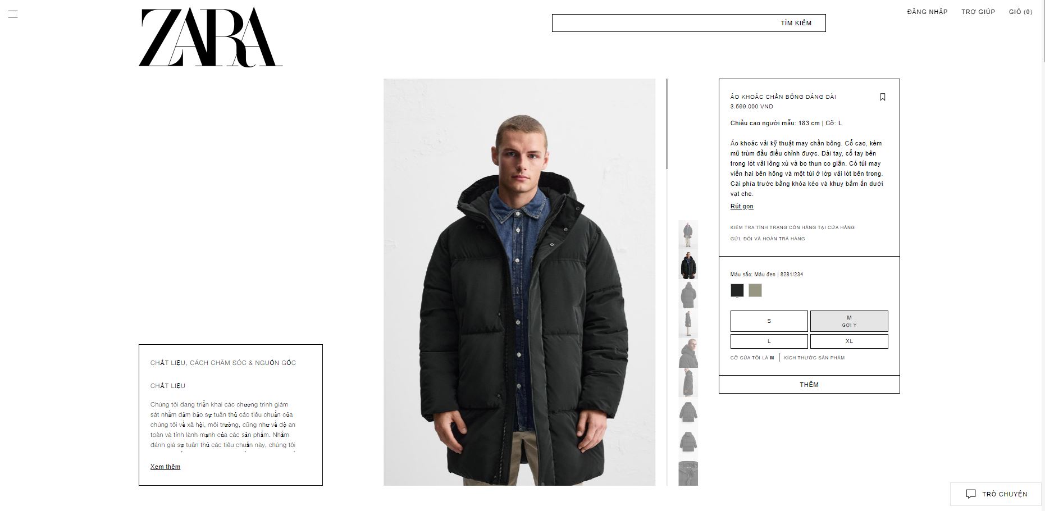The image size is (1045, 511).
Task: Select size S
Action: click(769, 321)
